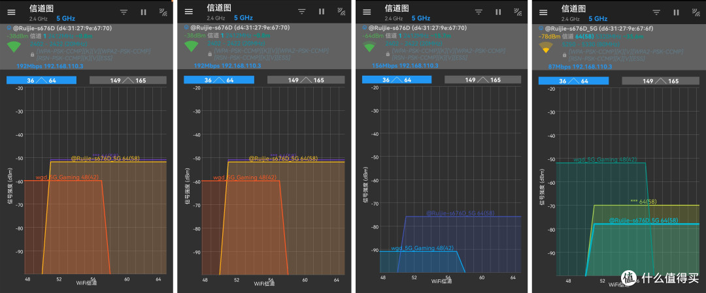This screenshot has width=706, height=293.
Task: Switch to 5 GHz tab in -78dBm screenshot
Action: coord(598,18)
